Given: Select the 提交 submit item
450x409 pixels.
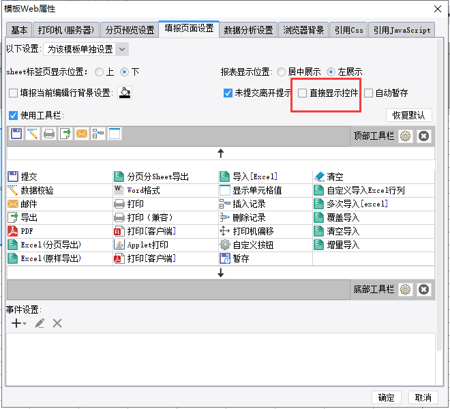Looking at the screenshot, I should [x=59, y=177].
